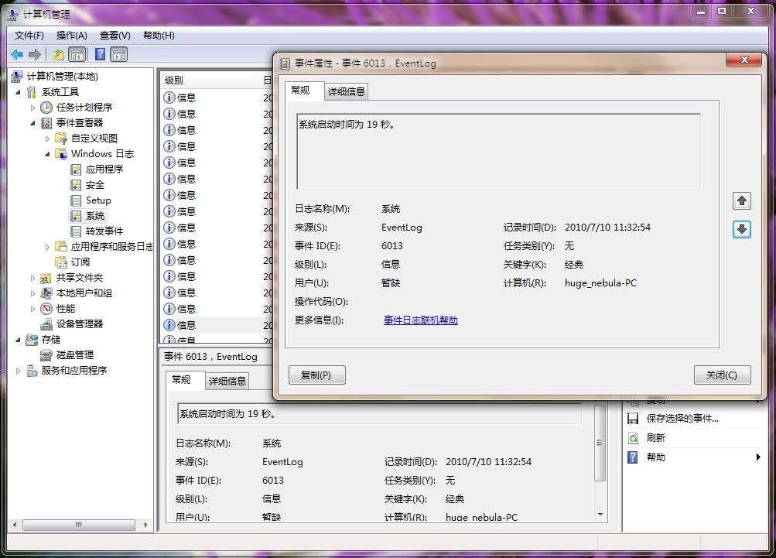Click the down arrow for next event

[741, 229]
